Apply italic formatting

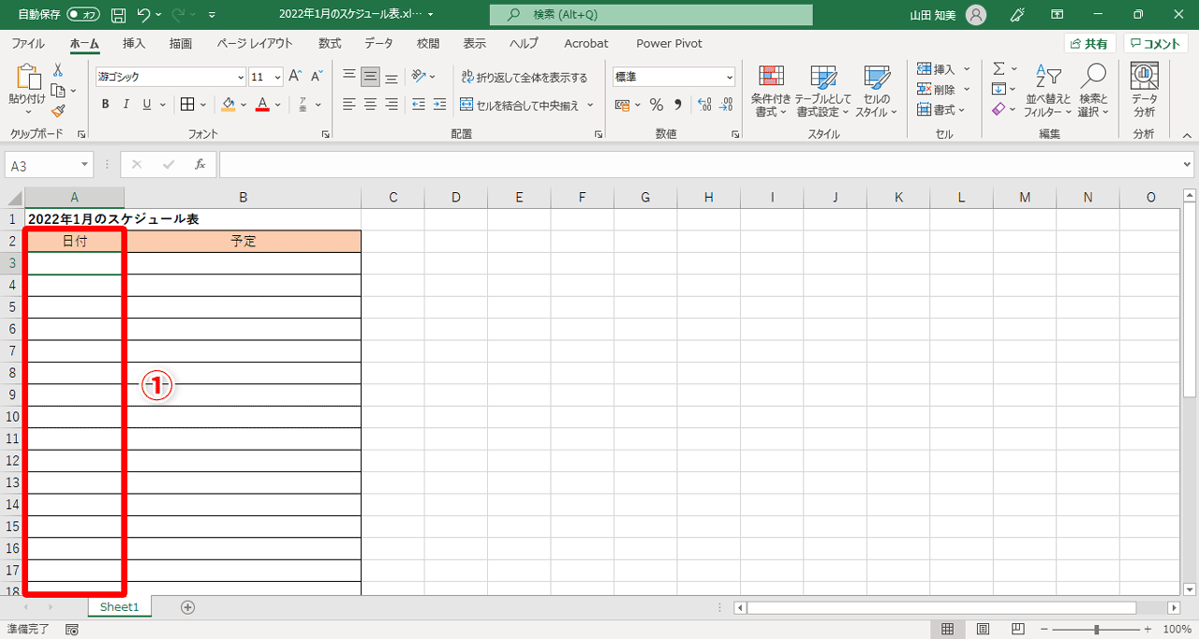126,104
